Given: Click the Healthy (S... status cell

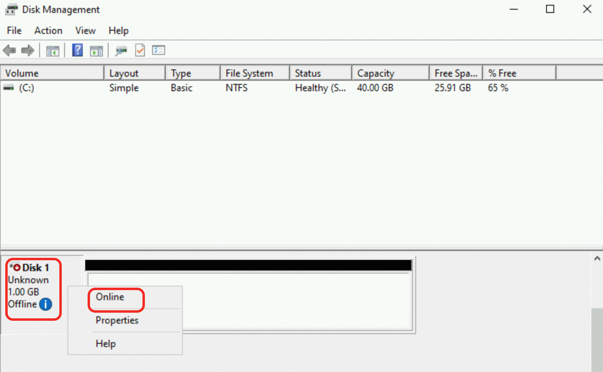Looking at the screenshot, I should (x=320, y=88).
